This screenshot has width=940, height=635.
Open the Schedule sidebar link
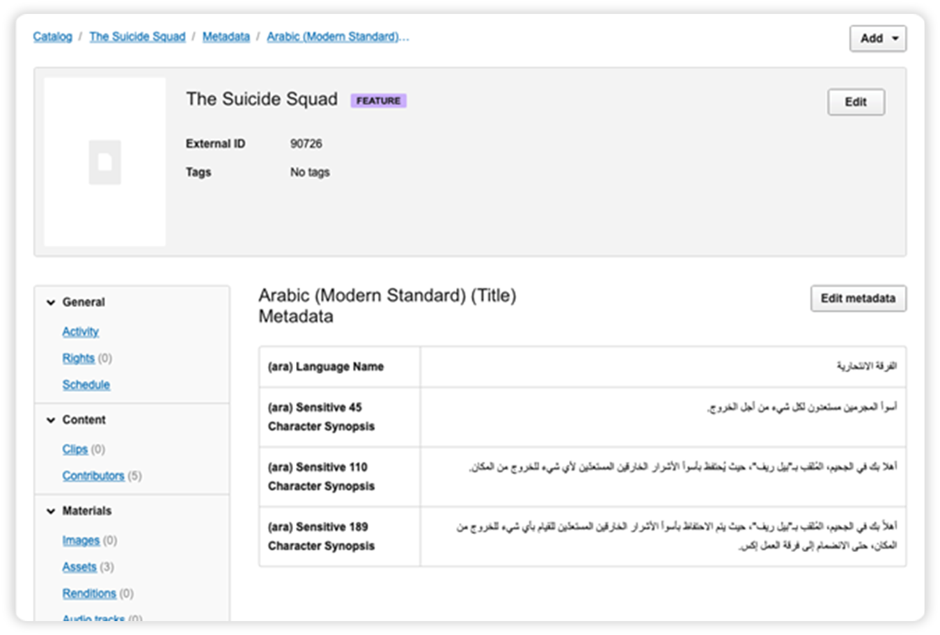(86, 384)
